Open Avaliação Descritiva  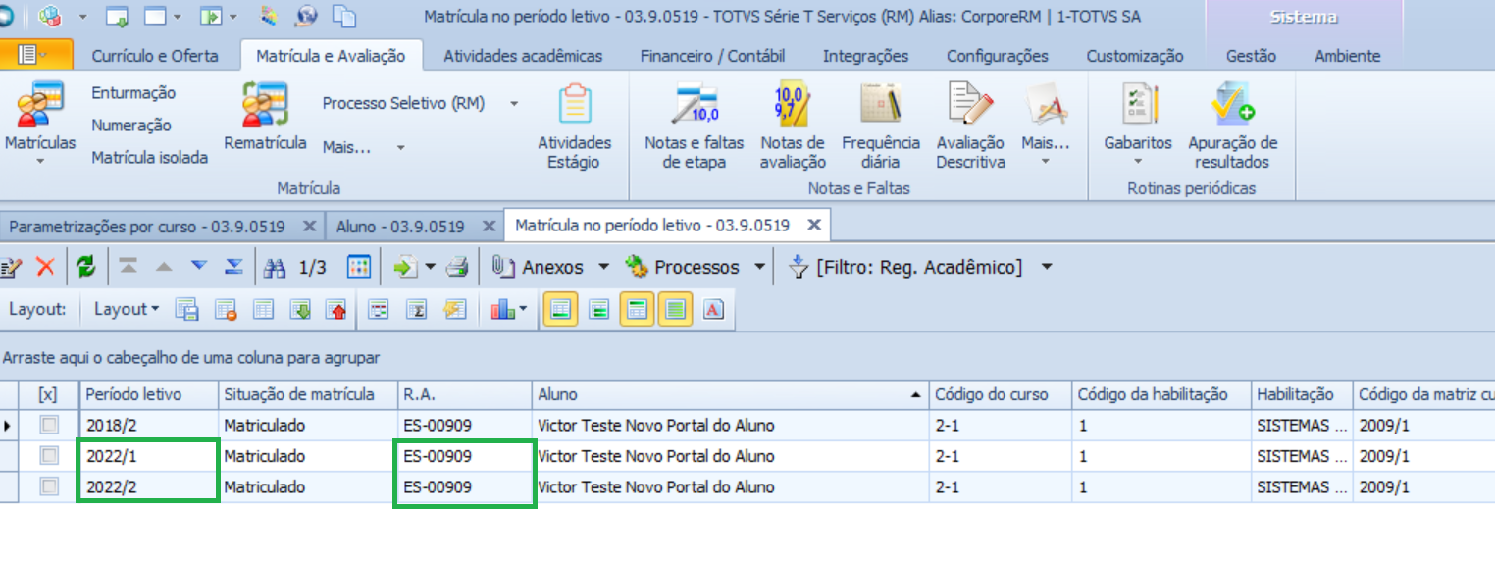(970, 128)
